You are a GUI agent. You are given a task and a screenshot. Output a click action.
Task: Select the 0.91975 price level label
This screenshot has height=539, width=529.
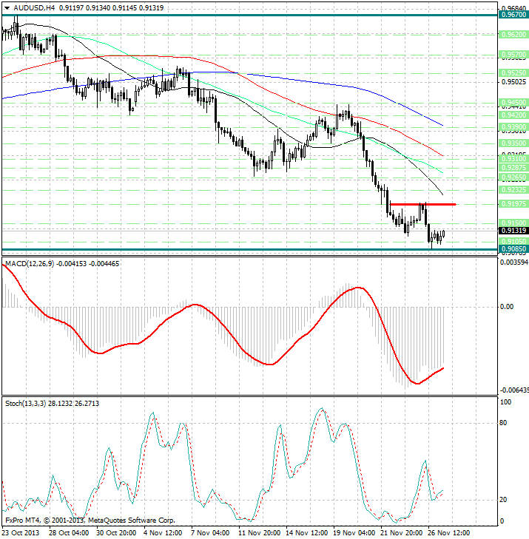(513, 204)
